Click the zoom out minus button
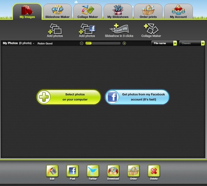Viewport: 207px width, 186px height. 82,43
